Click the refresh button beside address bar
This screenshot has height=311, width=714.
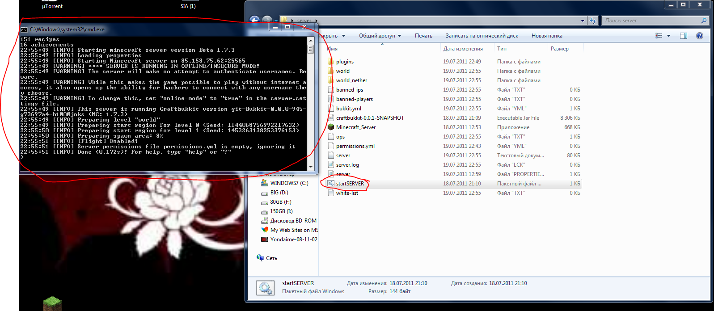[593, 21]
